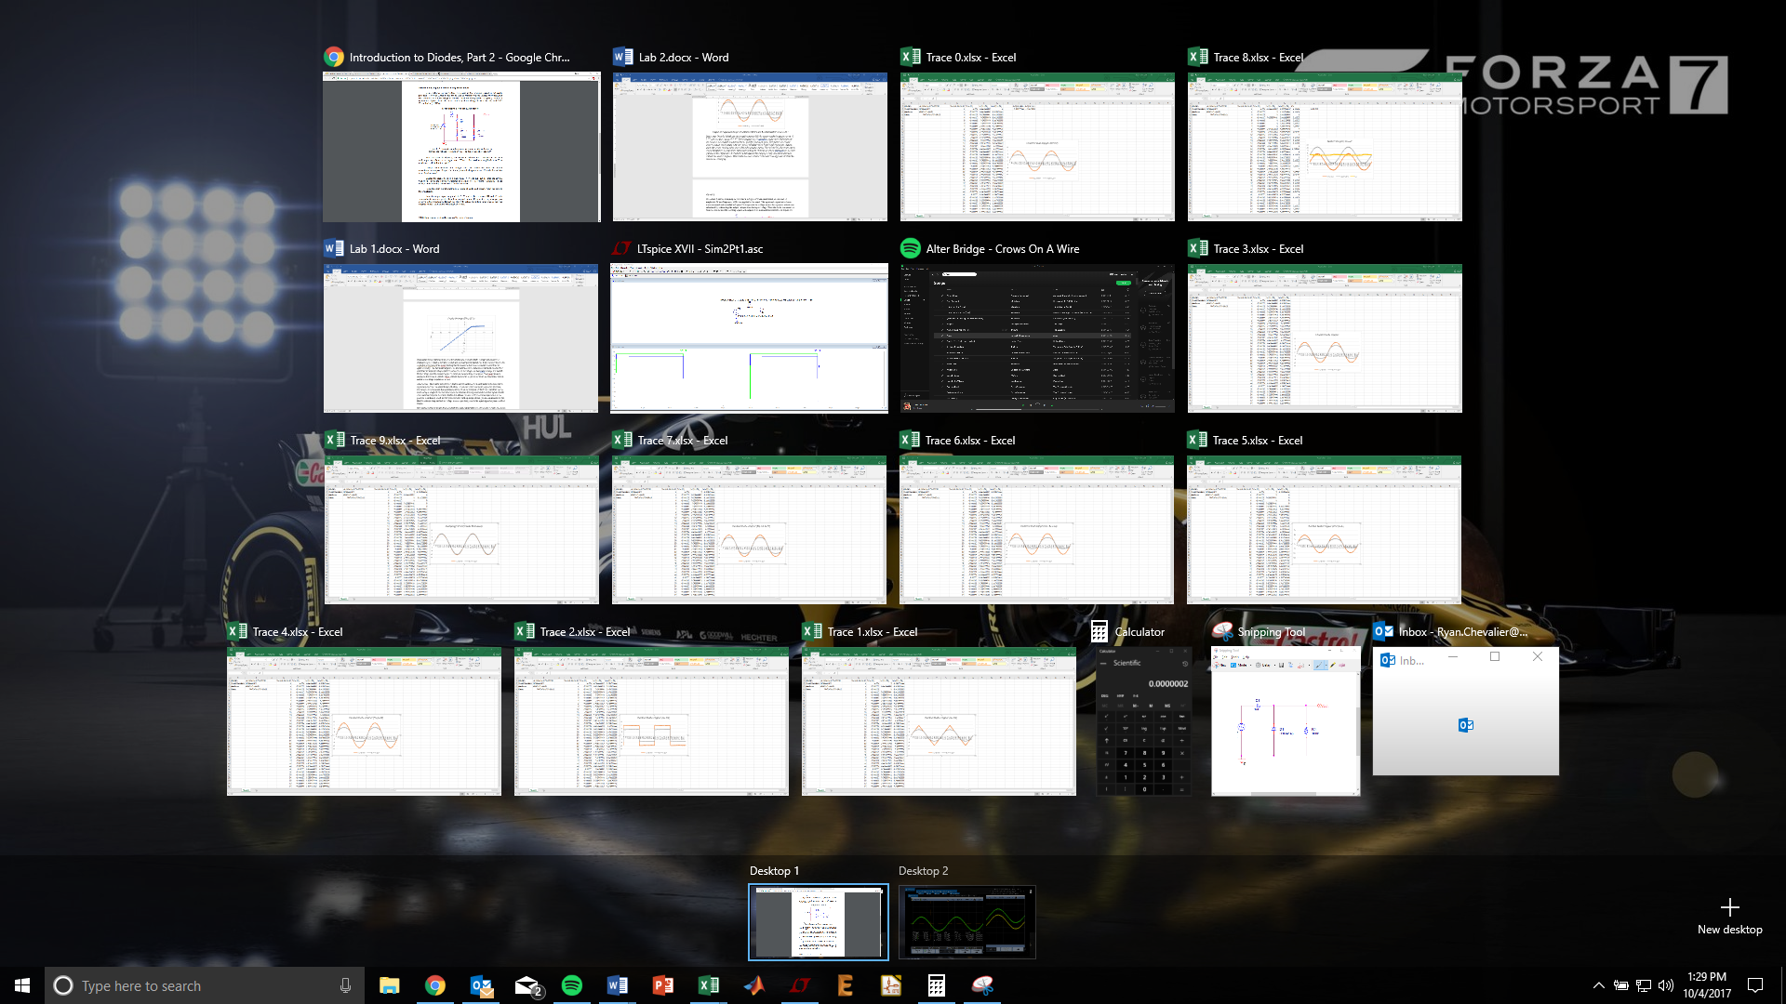Open the clock showing 1:29 PM
The image size is (1786, 1004).
pos(1707,985)
